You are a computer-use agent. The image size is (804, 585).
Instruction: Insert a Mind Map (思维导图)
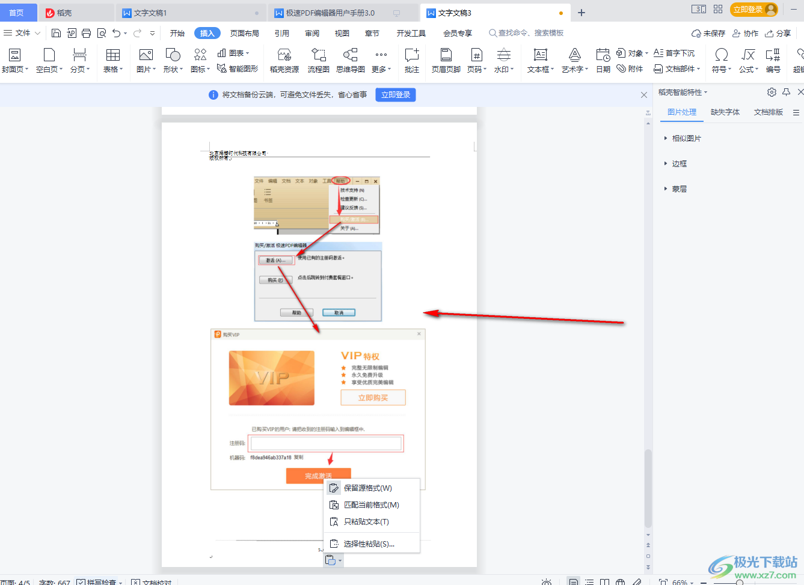[351, 61]
